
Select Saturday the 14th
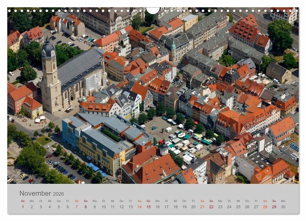click(x=140, y=207)
